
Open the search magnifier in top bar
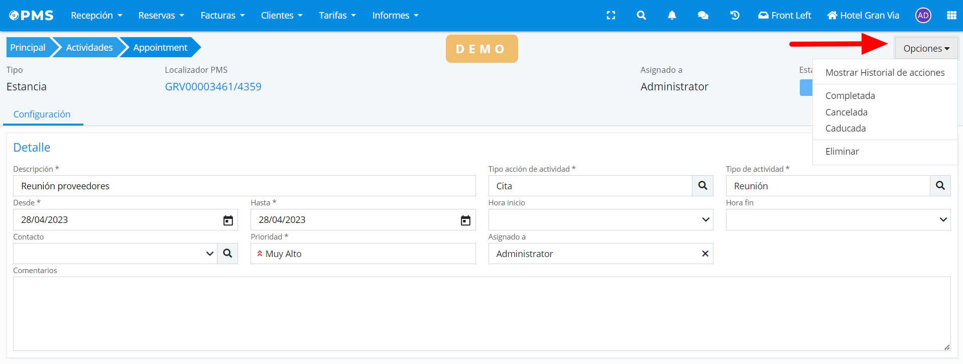click(x=641, y=16)
